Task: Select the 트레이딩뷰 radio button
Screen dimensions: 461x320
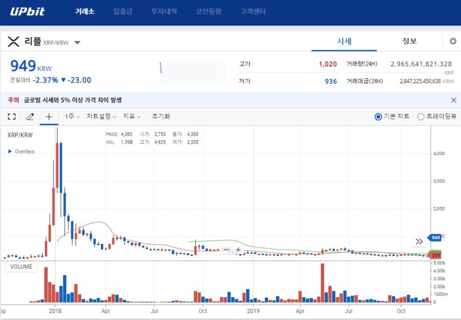Action: pyautogui.click(x=421, y=117)
